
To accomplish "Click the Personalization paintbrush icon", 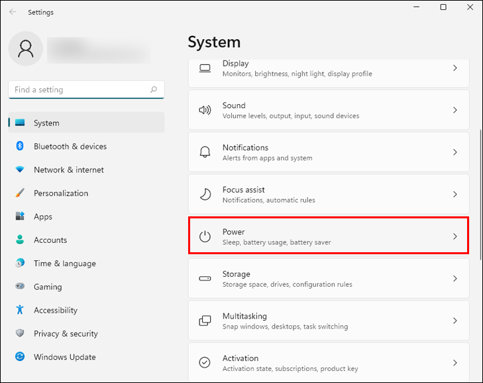I will 20,193.
